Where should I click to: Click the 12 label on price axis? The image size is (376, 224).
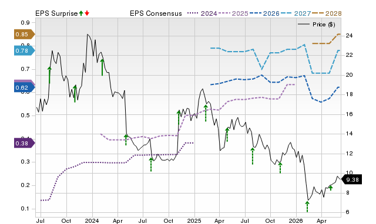[x=349, y=154]
